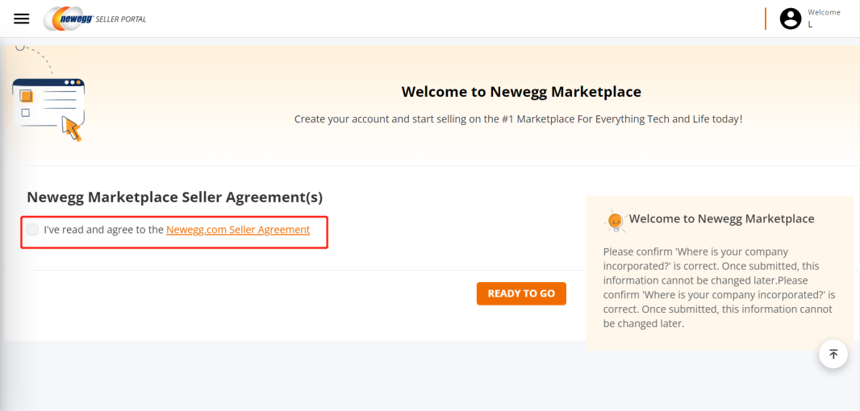Click the "I've read and agree to the" label
The height and width of the screenshot is (411, 860).
tap(104, 230)
